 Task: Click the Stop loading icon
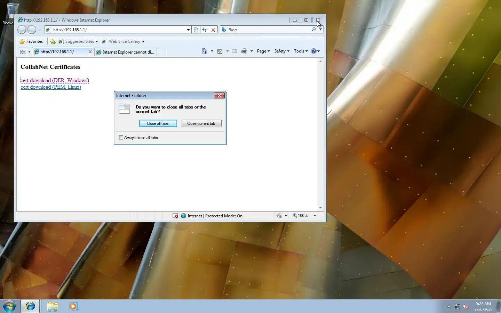click(x=213, y=30)
